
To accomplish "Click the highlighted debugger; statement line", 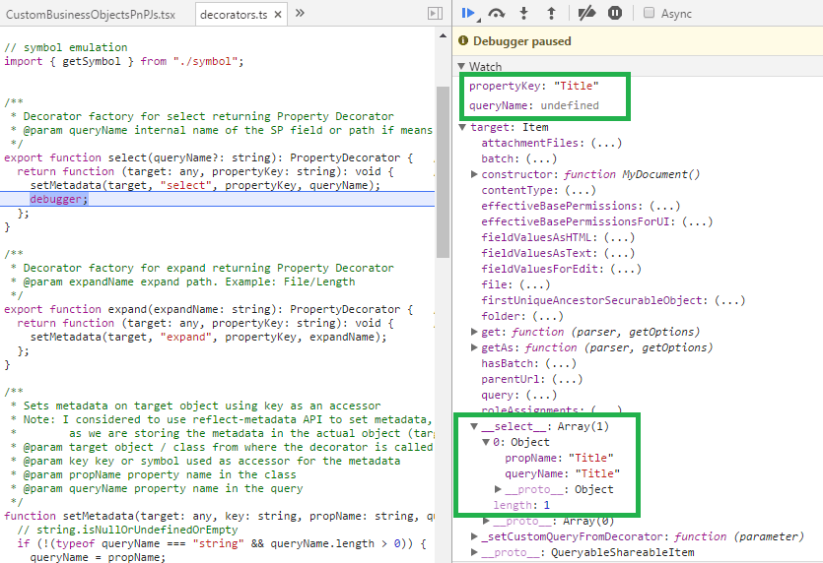I will pyautogui.click(x=217, y=199).
